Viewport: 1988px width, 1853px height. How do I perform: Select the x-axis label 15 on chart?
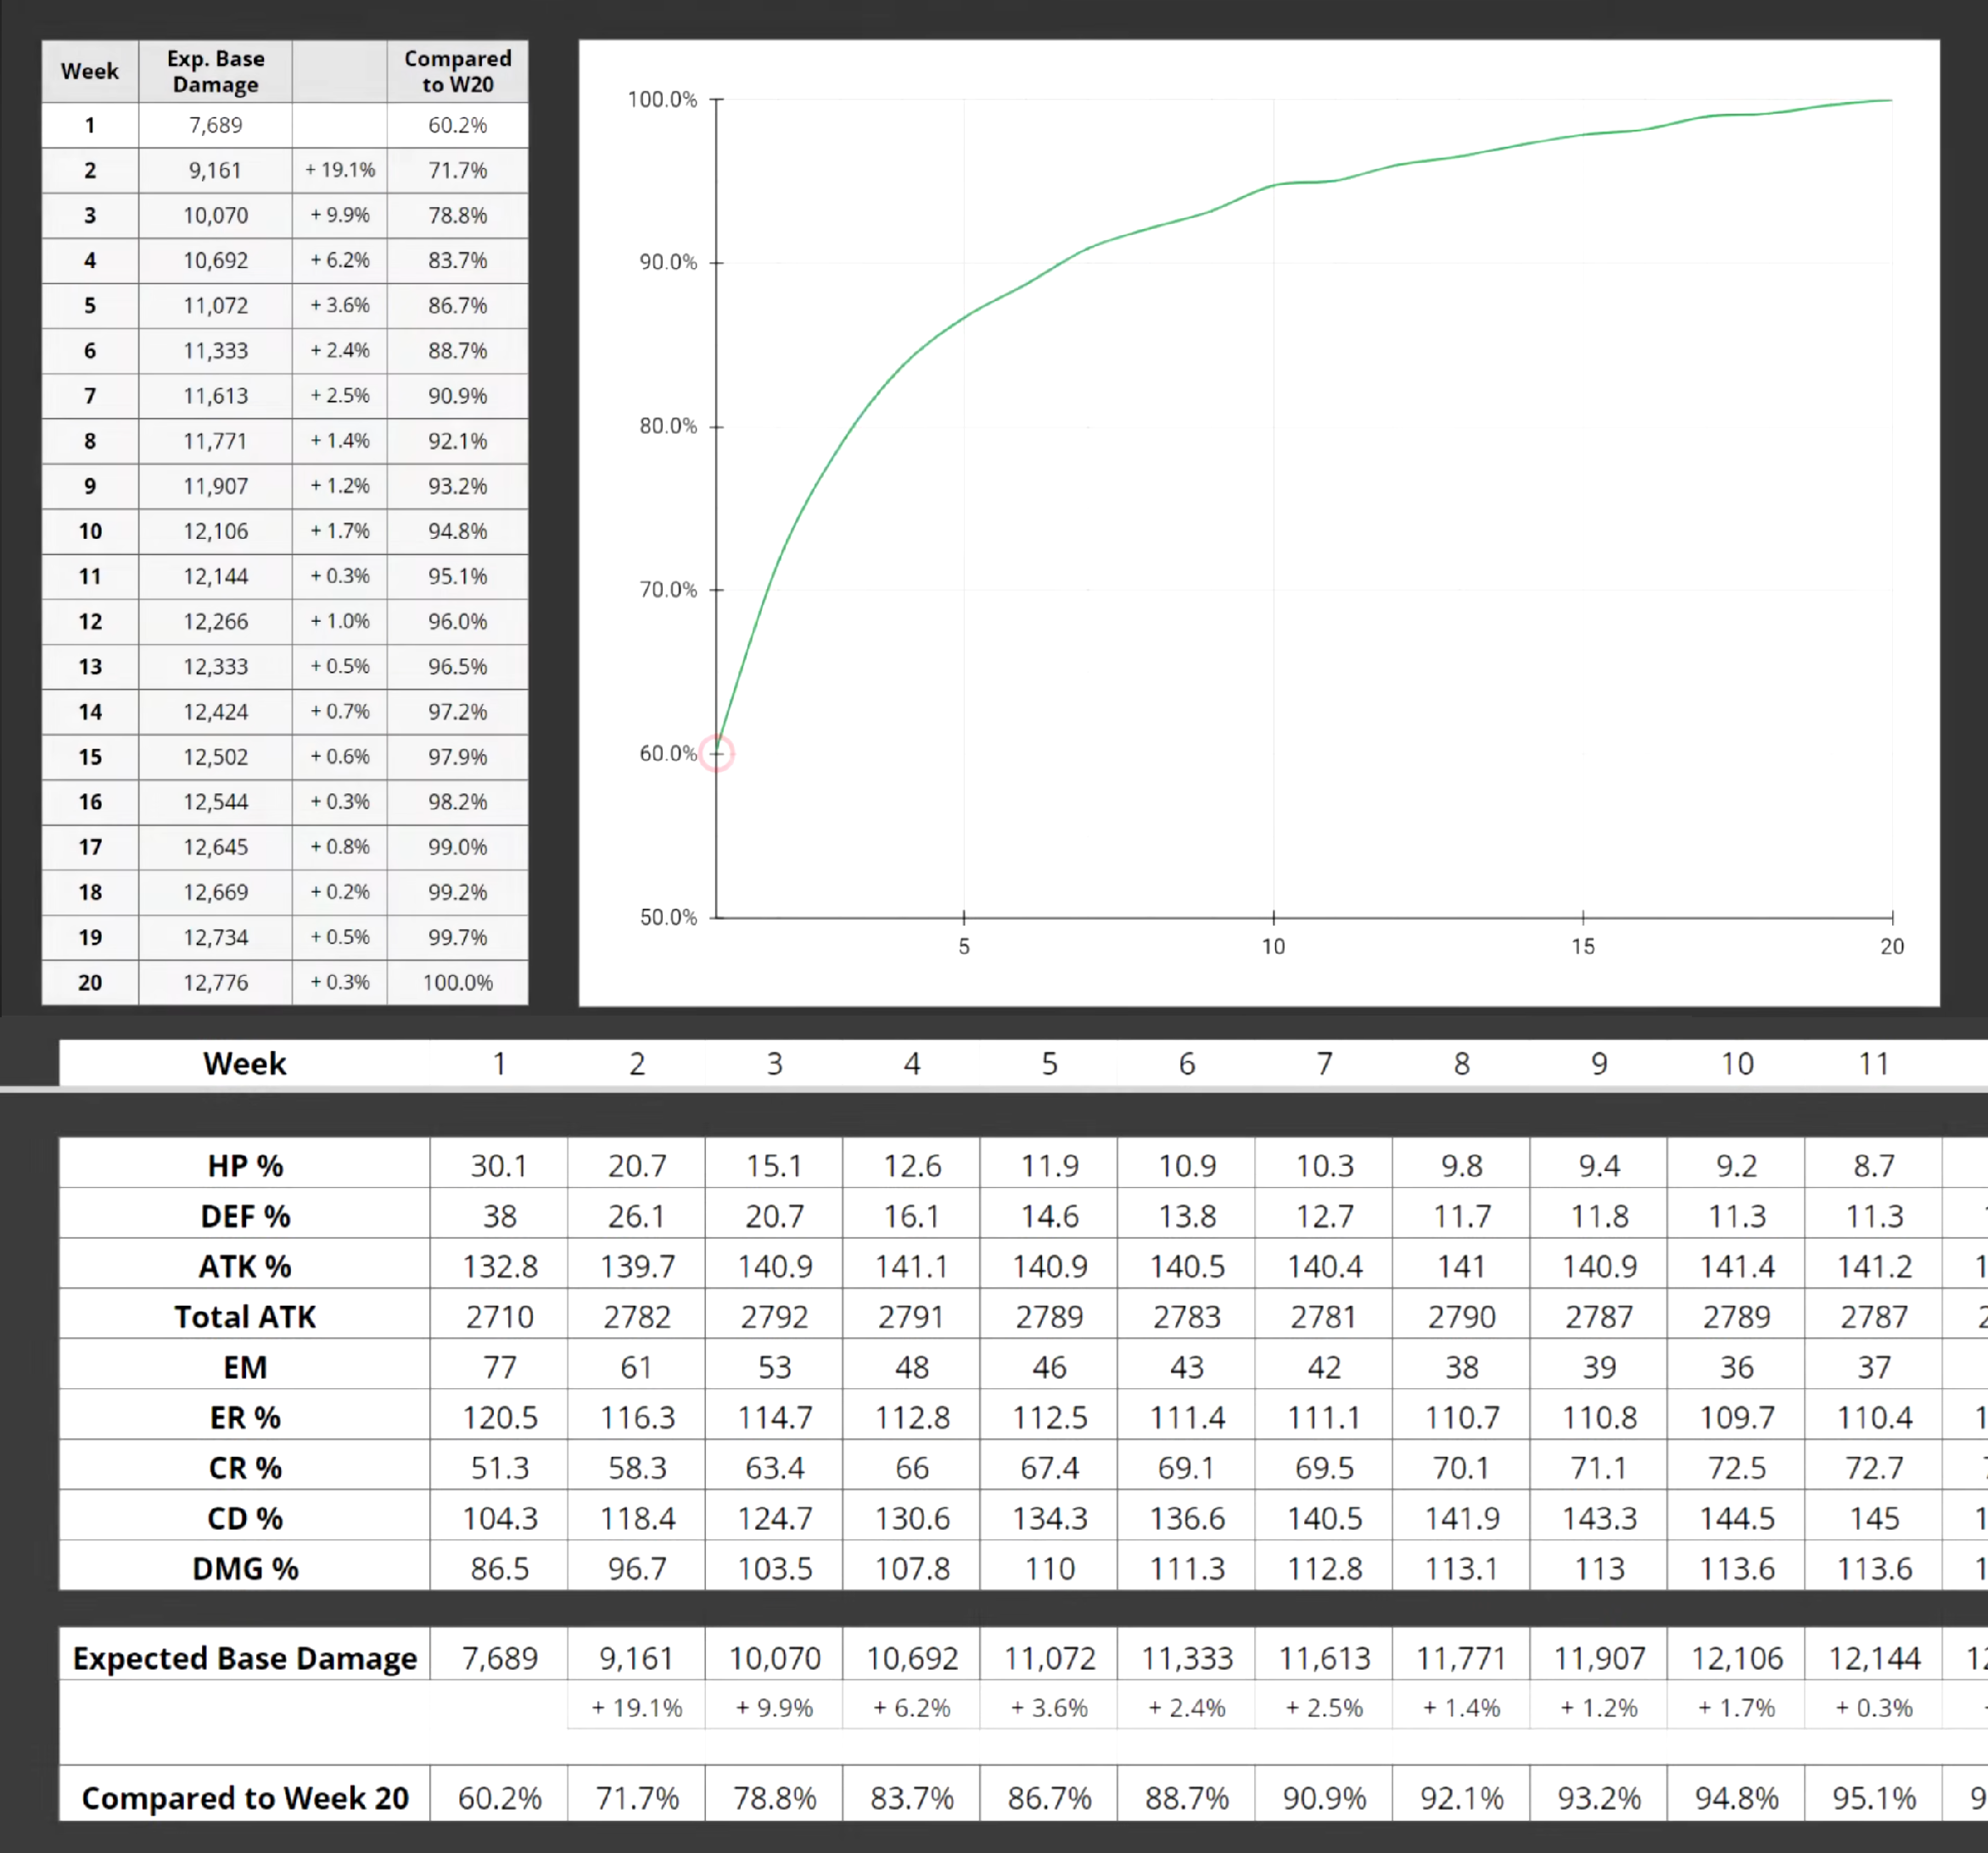tap(1582, 946)
